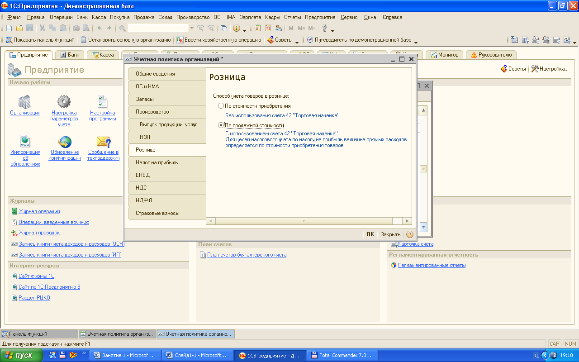Expand the Путеводитель toolbar dropdown arrow
The height and width of the screenshot is (362, 579).
(x=416, y=42)
